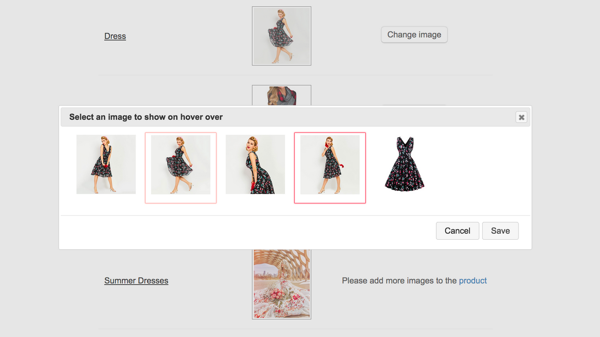Deselect the highlighted side-pose image

coord(330,168)
